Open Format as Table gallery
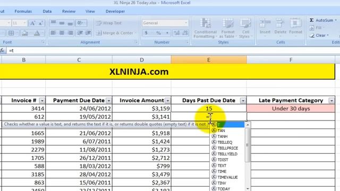Screen dimensions: 340x191 [228, 28]
